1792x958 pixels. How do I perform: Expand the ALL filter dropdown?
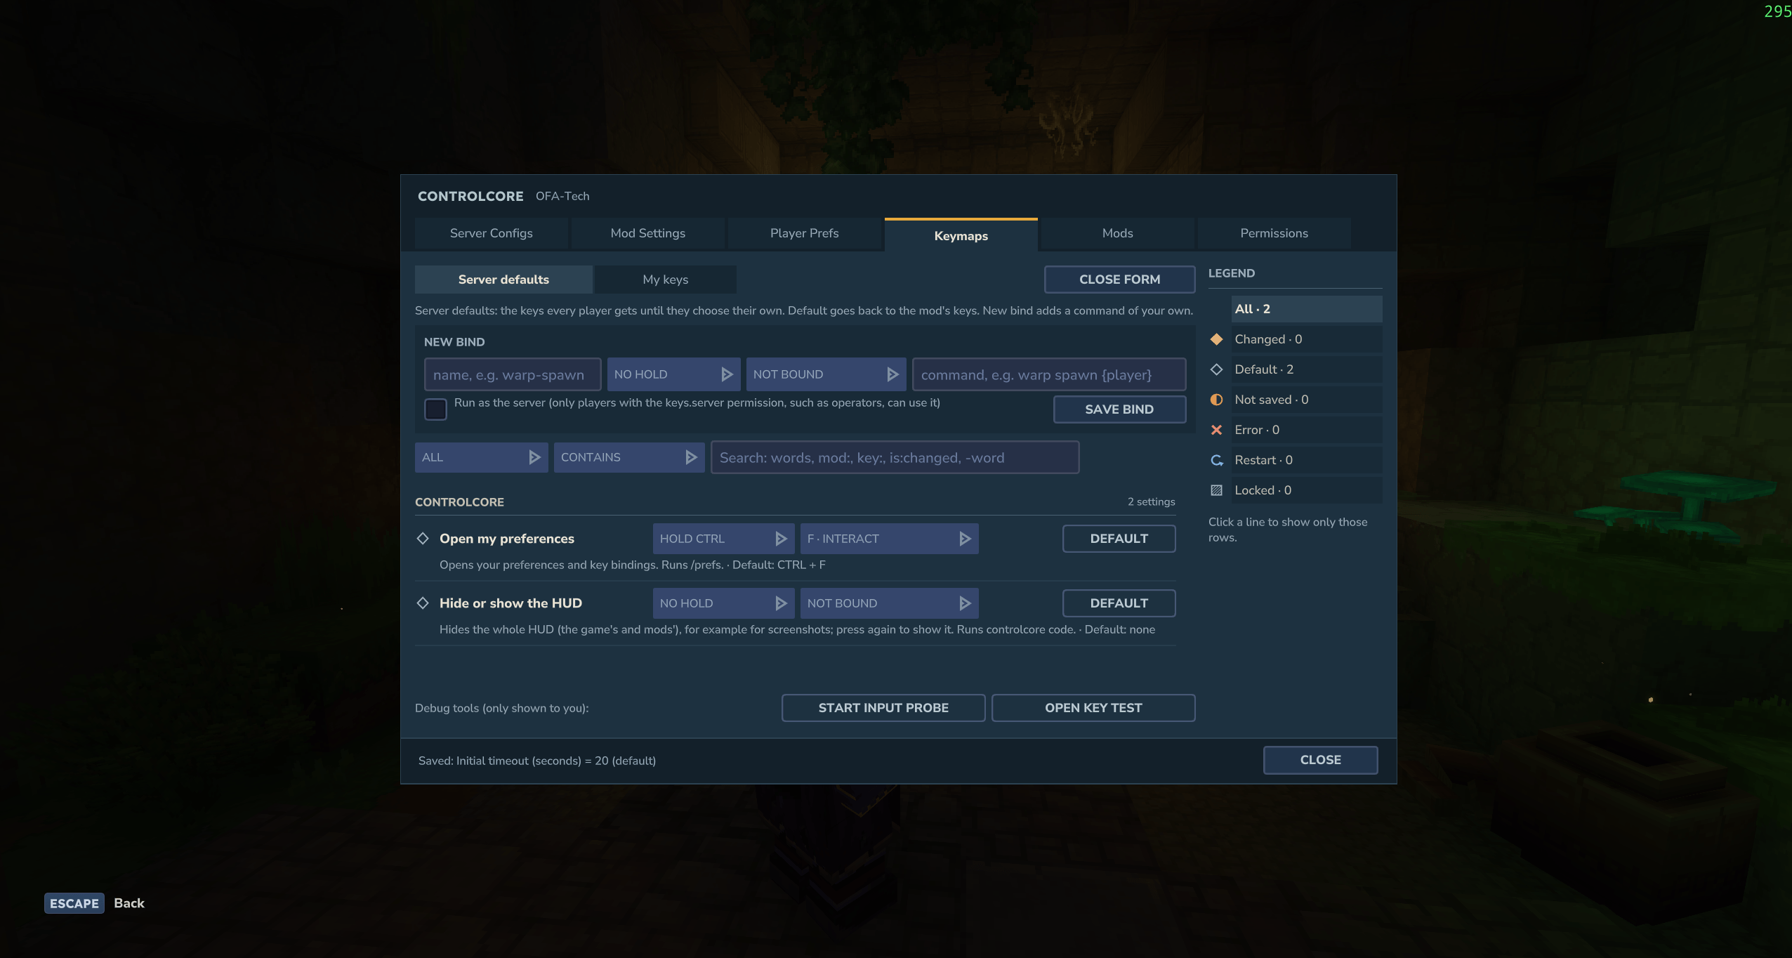tap(481, 457)
